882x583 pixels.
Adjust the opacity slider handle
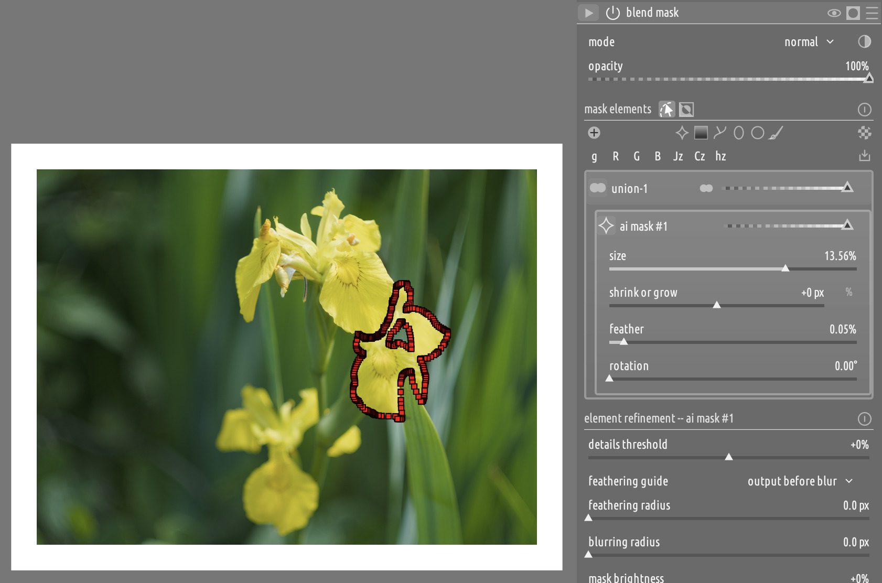point(868,79)
